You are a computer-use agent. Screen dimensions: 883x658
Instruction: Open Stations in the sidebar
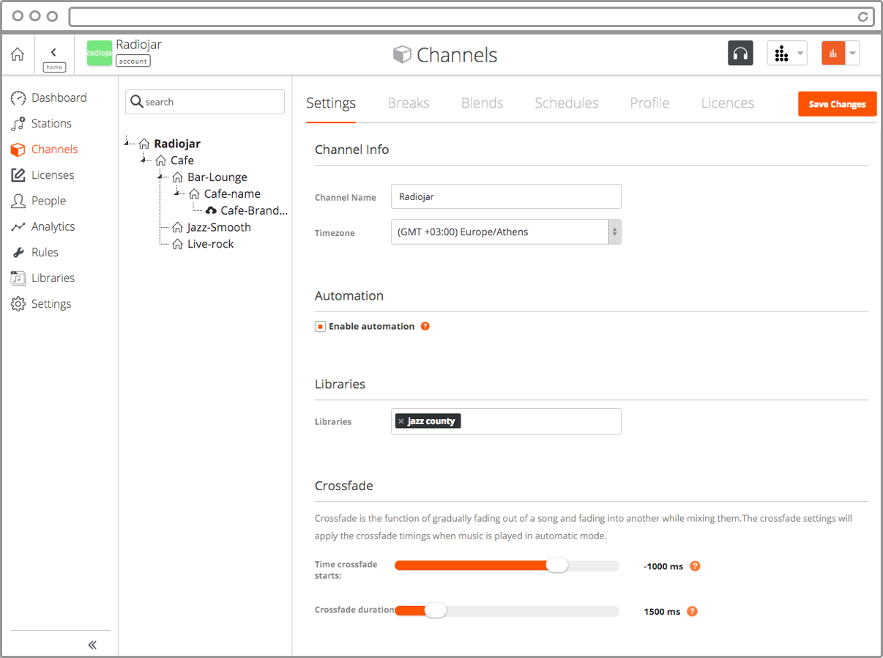pos(51,123)
